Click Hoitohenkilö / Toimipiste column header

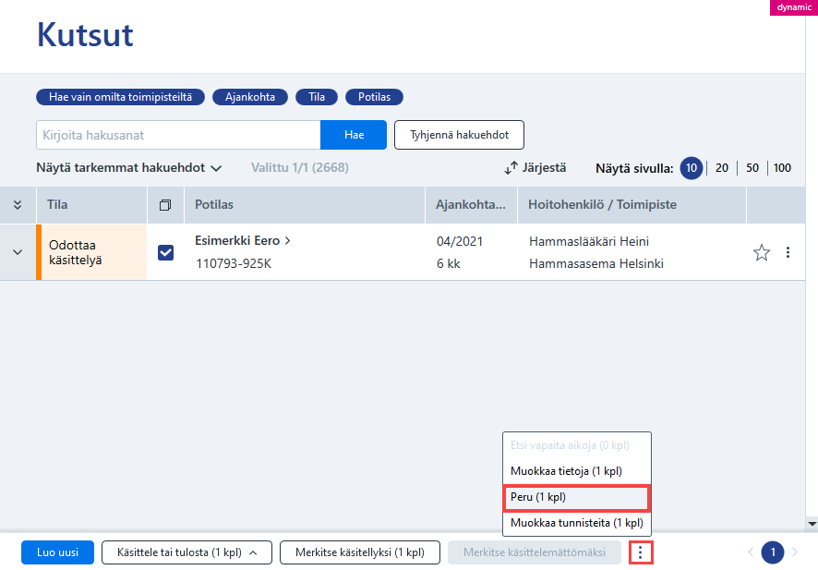[x=632, y=204]
